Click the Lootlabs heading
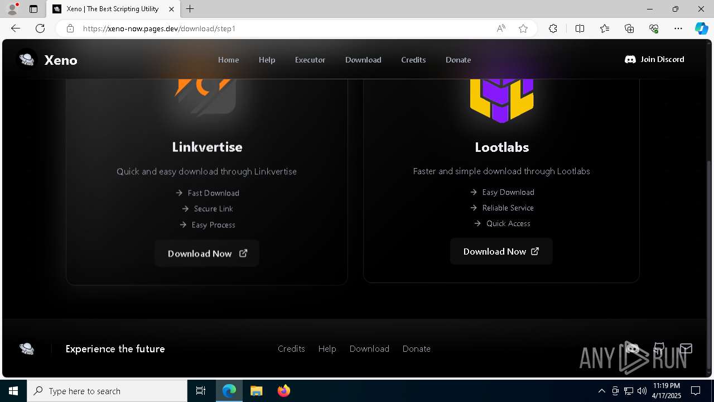Screen dimensions: 714x402 pyautogui.click(x=501, y=147)
